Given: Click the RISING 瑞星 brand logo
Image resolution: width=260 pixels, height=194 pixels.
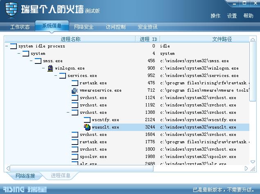Looking at the screenshot, I should pos(25,189).
